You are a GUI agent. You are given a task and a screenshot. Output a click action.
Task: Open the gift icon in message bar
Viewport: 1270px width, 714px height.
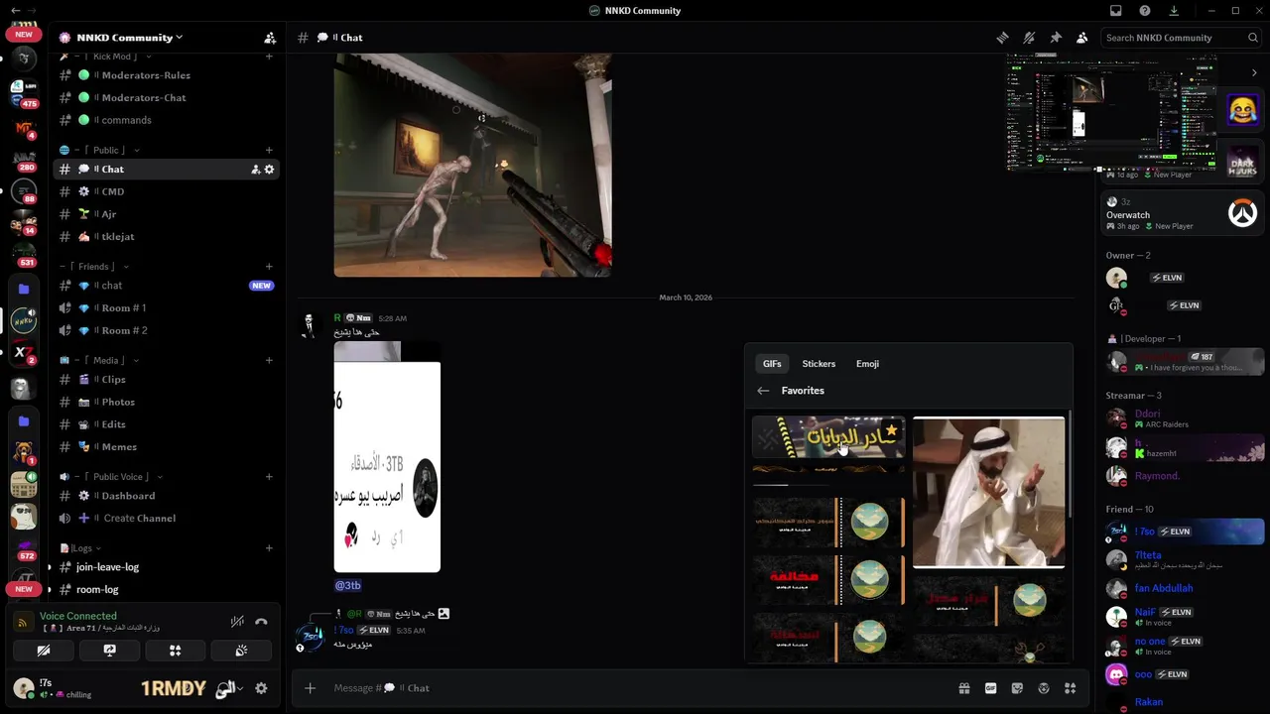[963, 688]
